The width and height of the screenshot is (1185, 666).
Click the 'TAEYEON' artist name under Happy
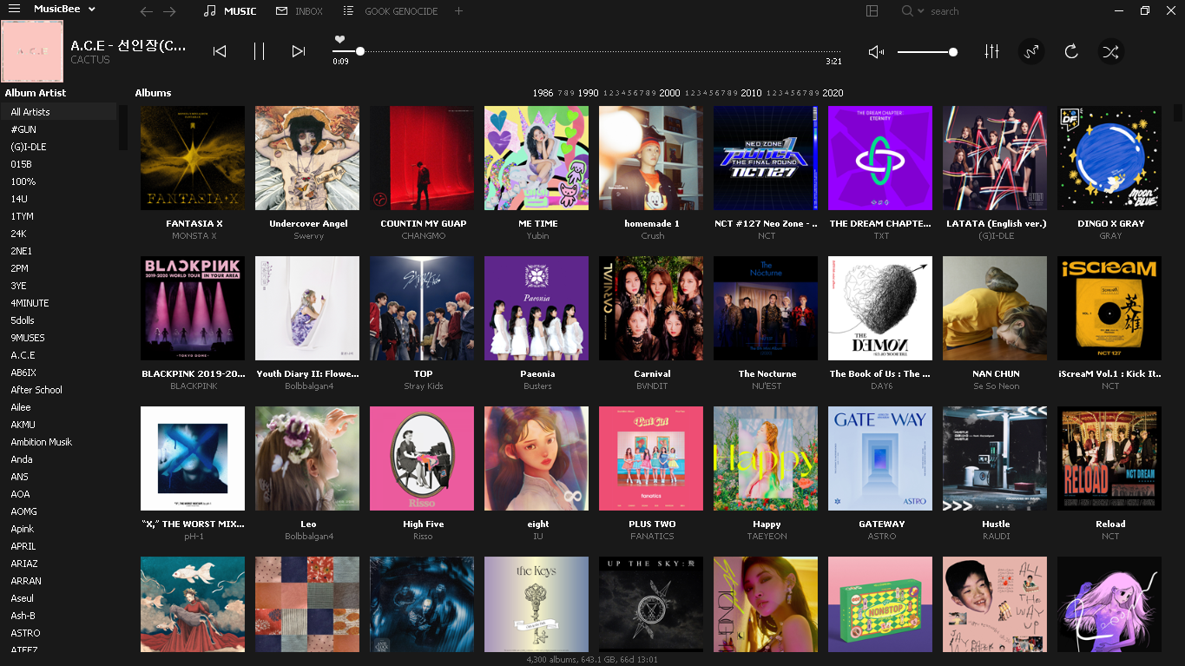tap(767, 537)
